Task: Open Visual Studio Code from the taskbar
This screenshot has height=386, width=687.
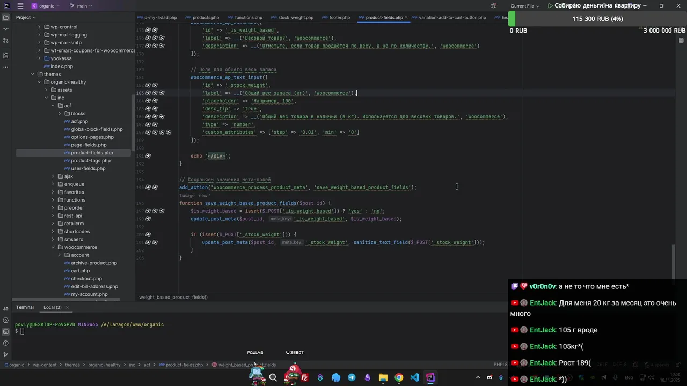Action: point(415,378)
